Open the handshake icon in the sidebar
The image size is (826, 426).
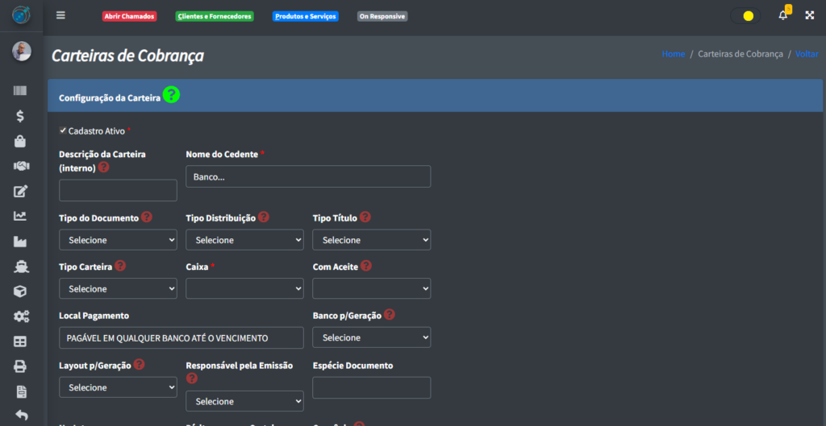point(21,166)
